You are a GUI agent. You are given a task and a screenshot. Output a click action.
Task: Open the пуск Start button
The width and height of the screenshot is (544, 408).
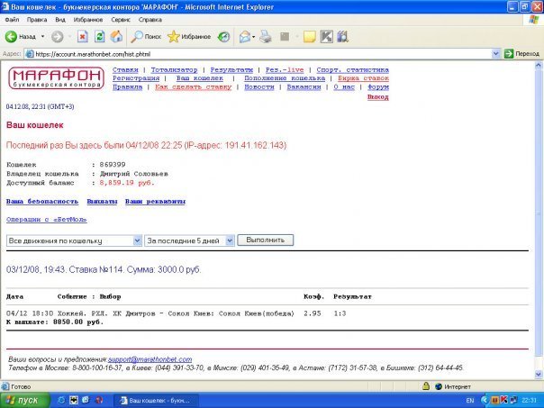[x=25, y=401]
